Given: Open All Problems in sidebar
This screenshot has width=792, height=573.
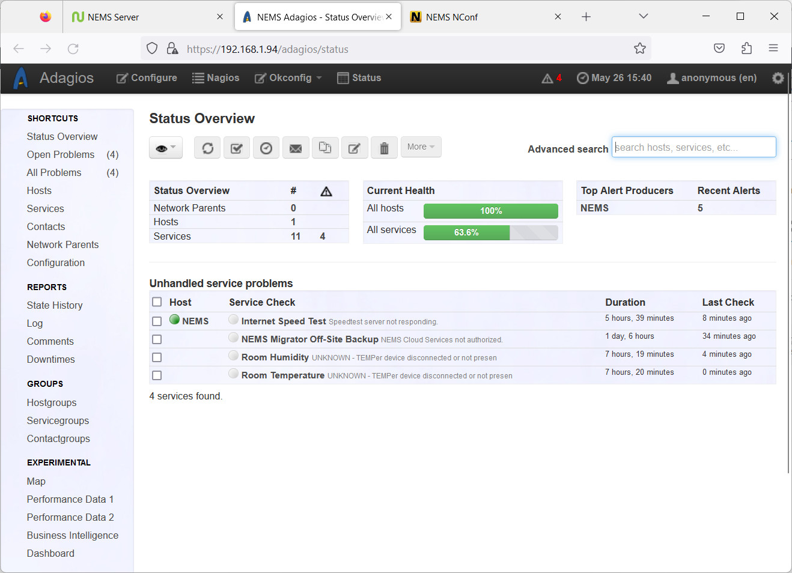Looking at the screenshot, I should coord(54,172).
